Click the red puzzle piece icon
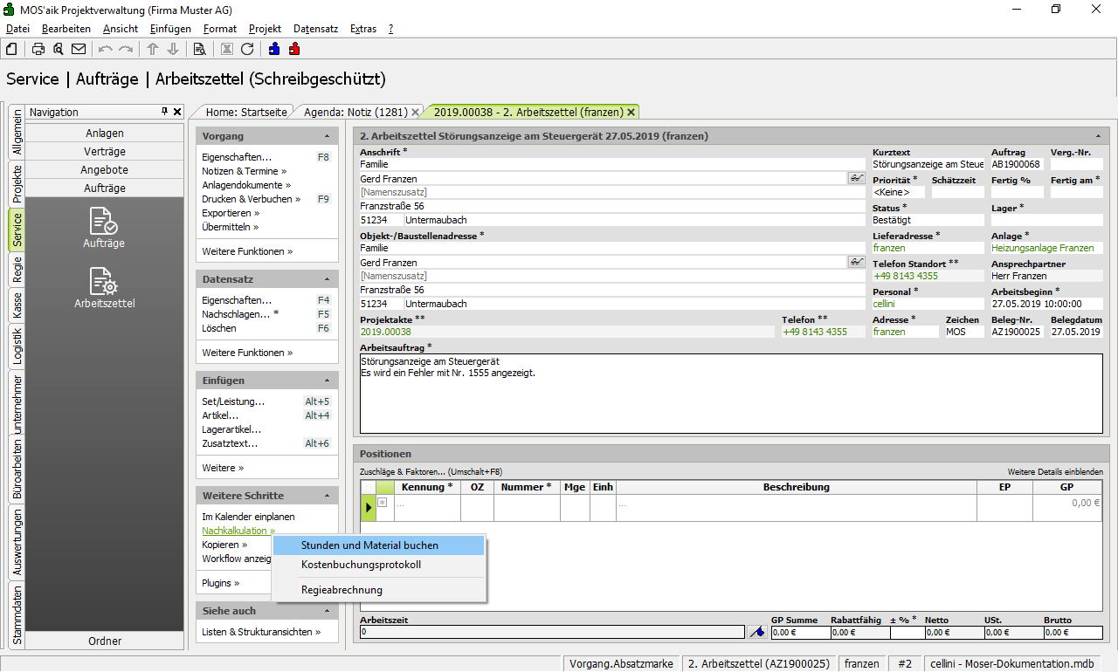 pyautogui.click(x=294, y=49)
